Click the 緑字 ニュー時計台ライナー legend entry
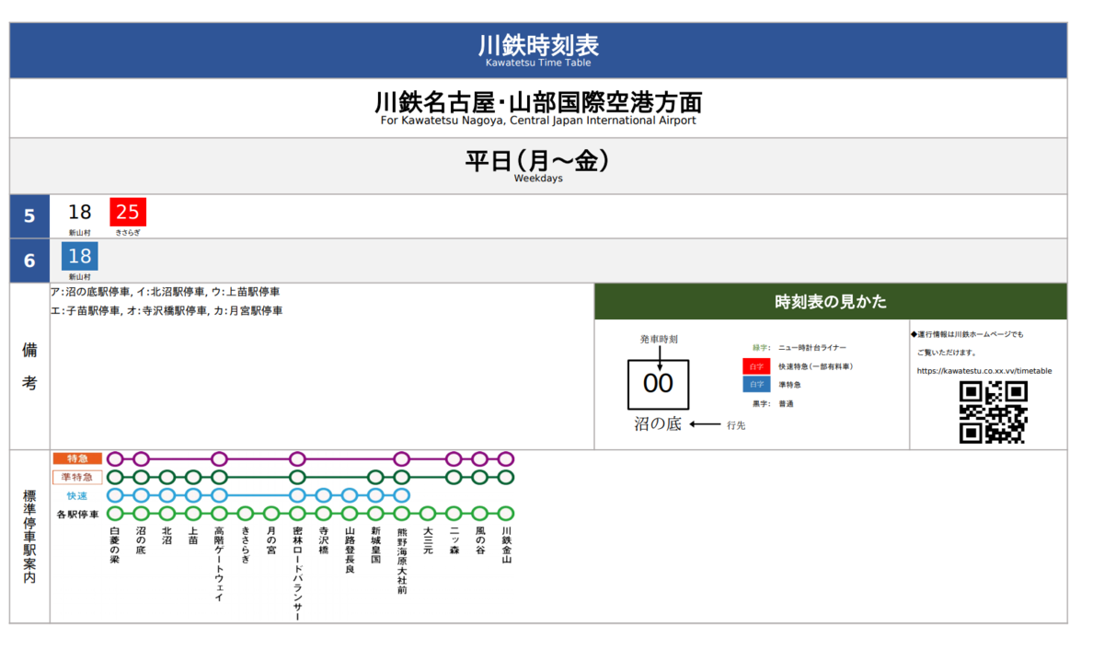This screenshot has width=1104, height=672. (x=799, y=348)
